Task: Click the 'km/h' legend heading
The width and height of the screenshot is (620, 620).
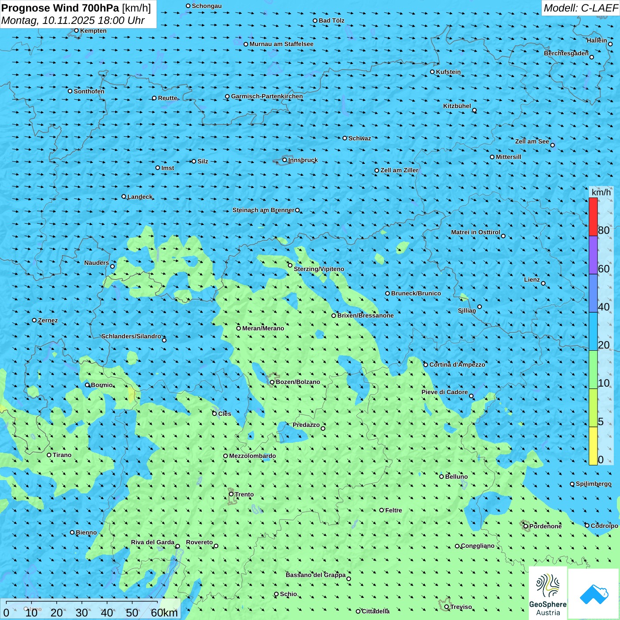Action: 601,192
